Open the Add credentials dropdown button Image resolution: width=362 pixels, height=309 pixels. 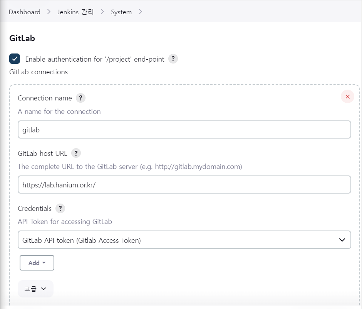pos(37,263)
